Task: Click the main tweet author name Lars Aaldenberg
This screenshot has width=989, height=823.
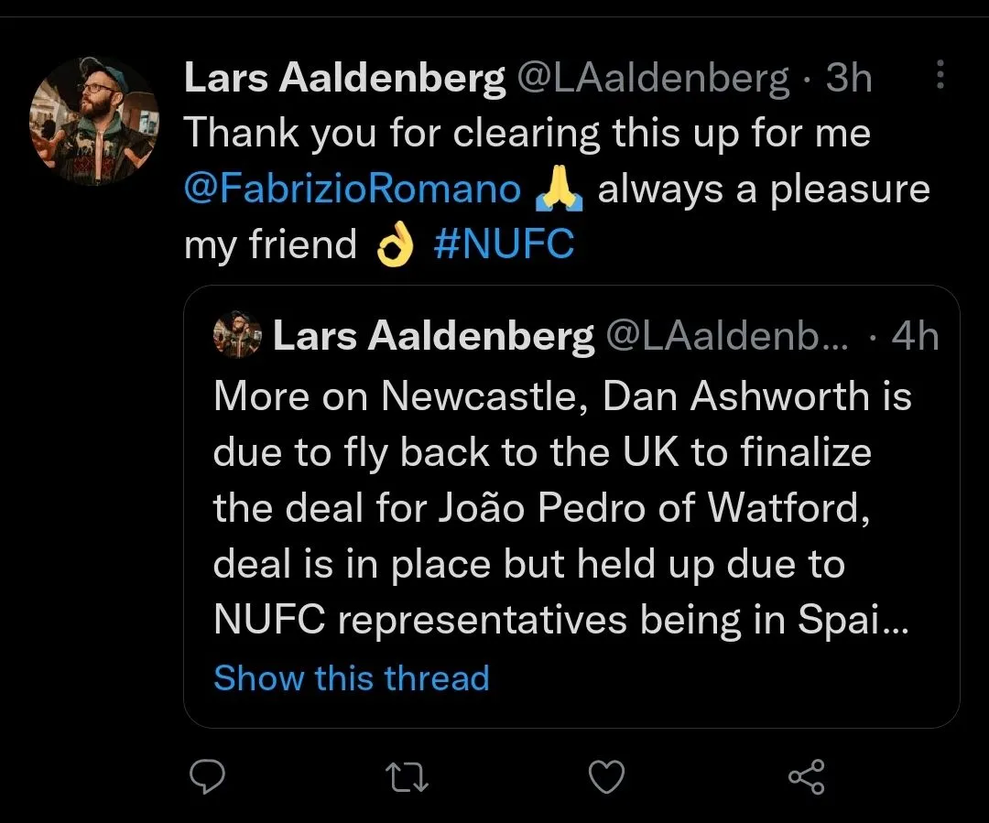Action: tap(344, 80)
